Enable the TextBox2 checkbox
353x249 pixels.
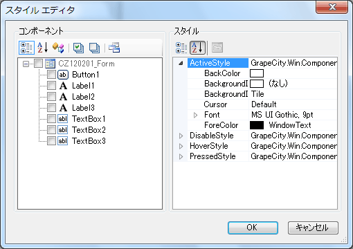tap(51, 130)
